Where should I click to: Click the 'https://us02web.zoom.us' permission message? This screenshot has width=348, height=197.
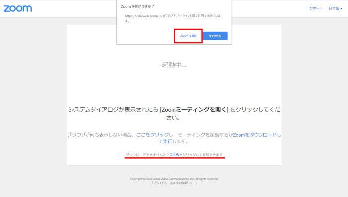(x=173, y=18)
